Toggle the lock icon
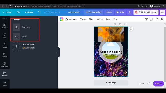Viewport: 166px width, 93px height. tap(157, 19)
